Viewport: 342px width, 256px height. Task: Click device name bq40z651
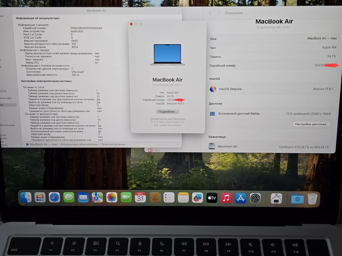(77, 31)
